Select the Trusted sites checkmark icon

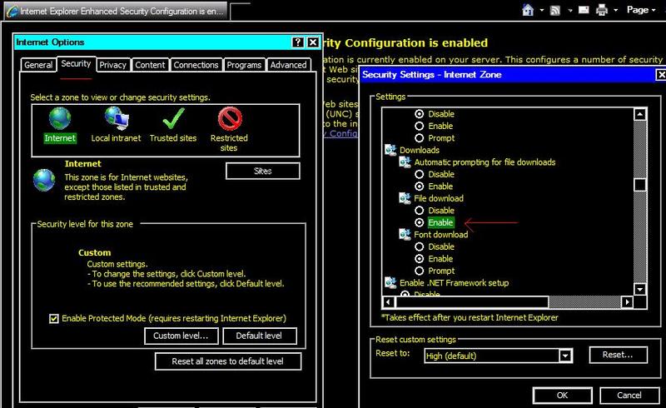[x=173, y=118]
